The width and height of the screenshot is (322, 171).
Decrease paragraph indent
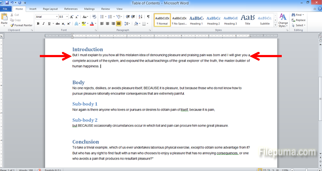pyautogui.click(x=128, y=16)
